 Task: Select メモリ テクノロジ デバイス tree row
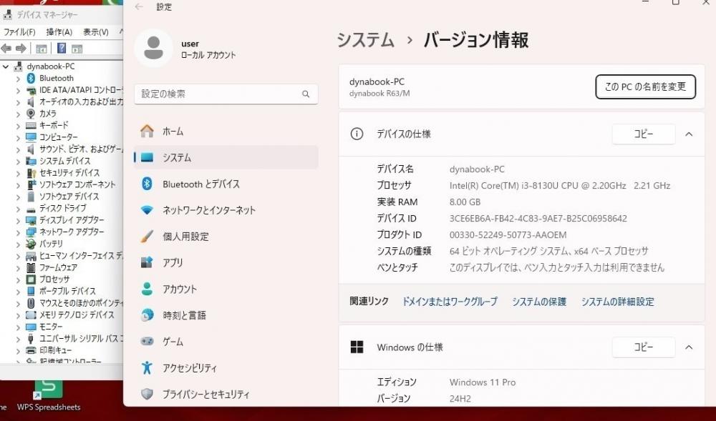[x=77, y=314]
